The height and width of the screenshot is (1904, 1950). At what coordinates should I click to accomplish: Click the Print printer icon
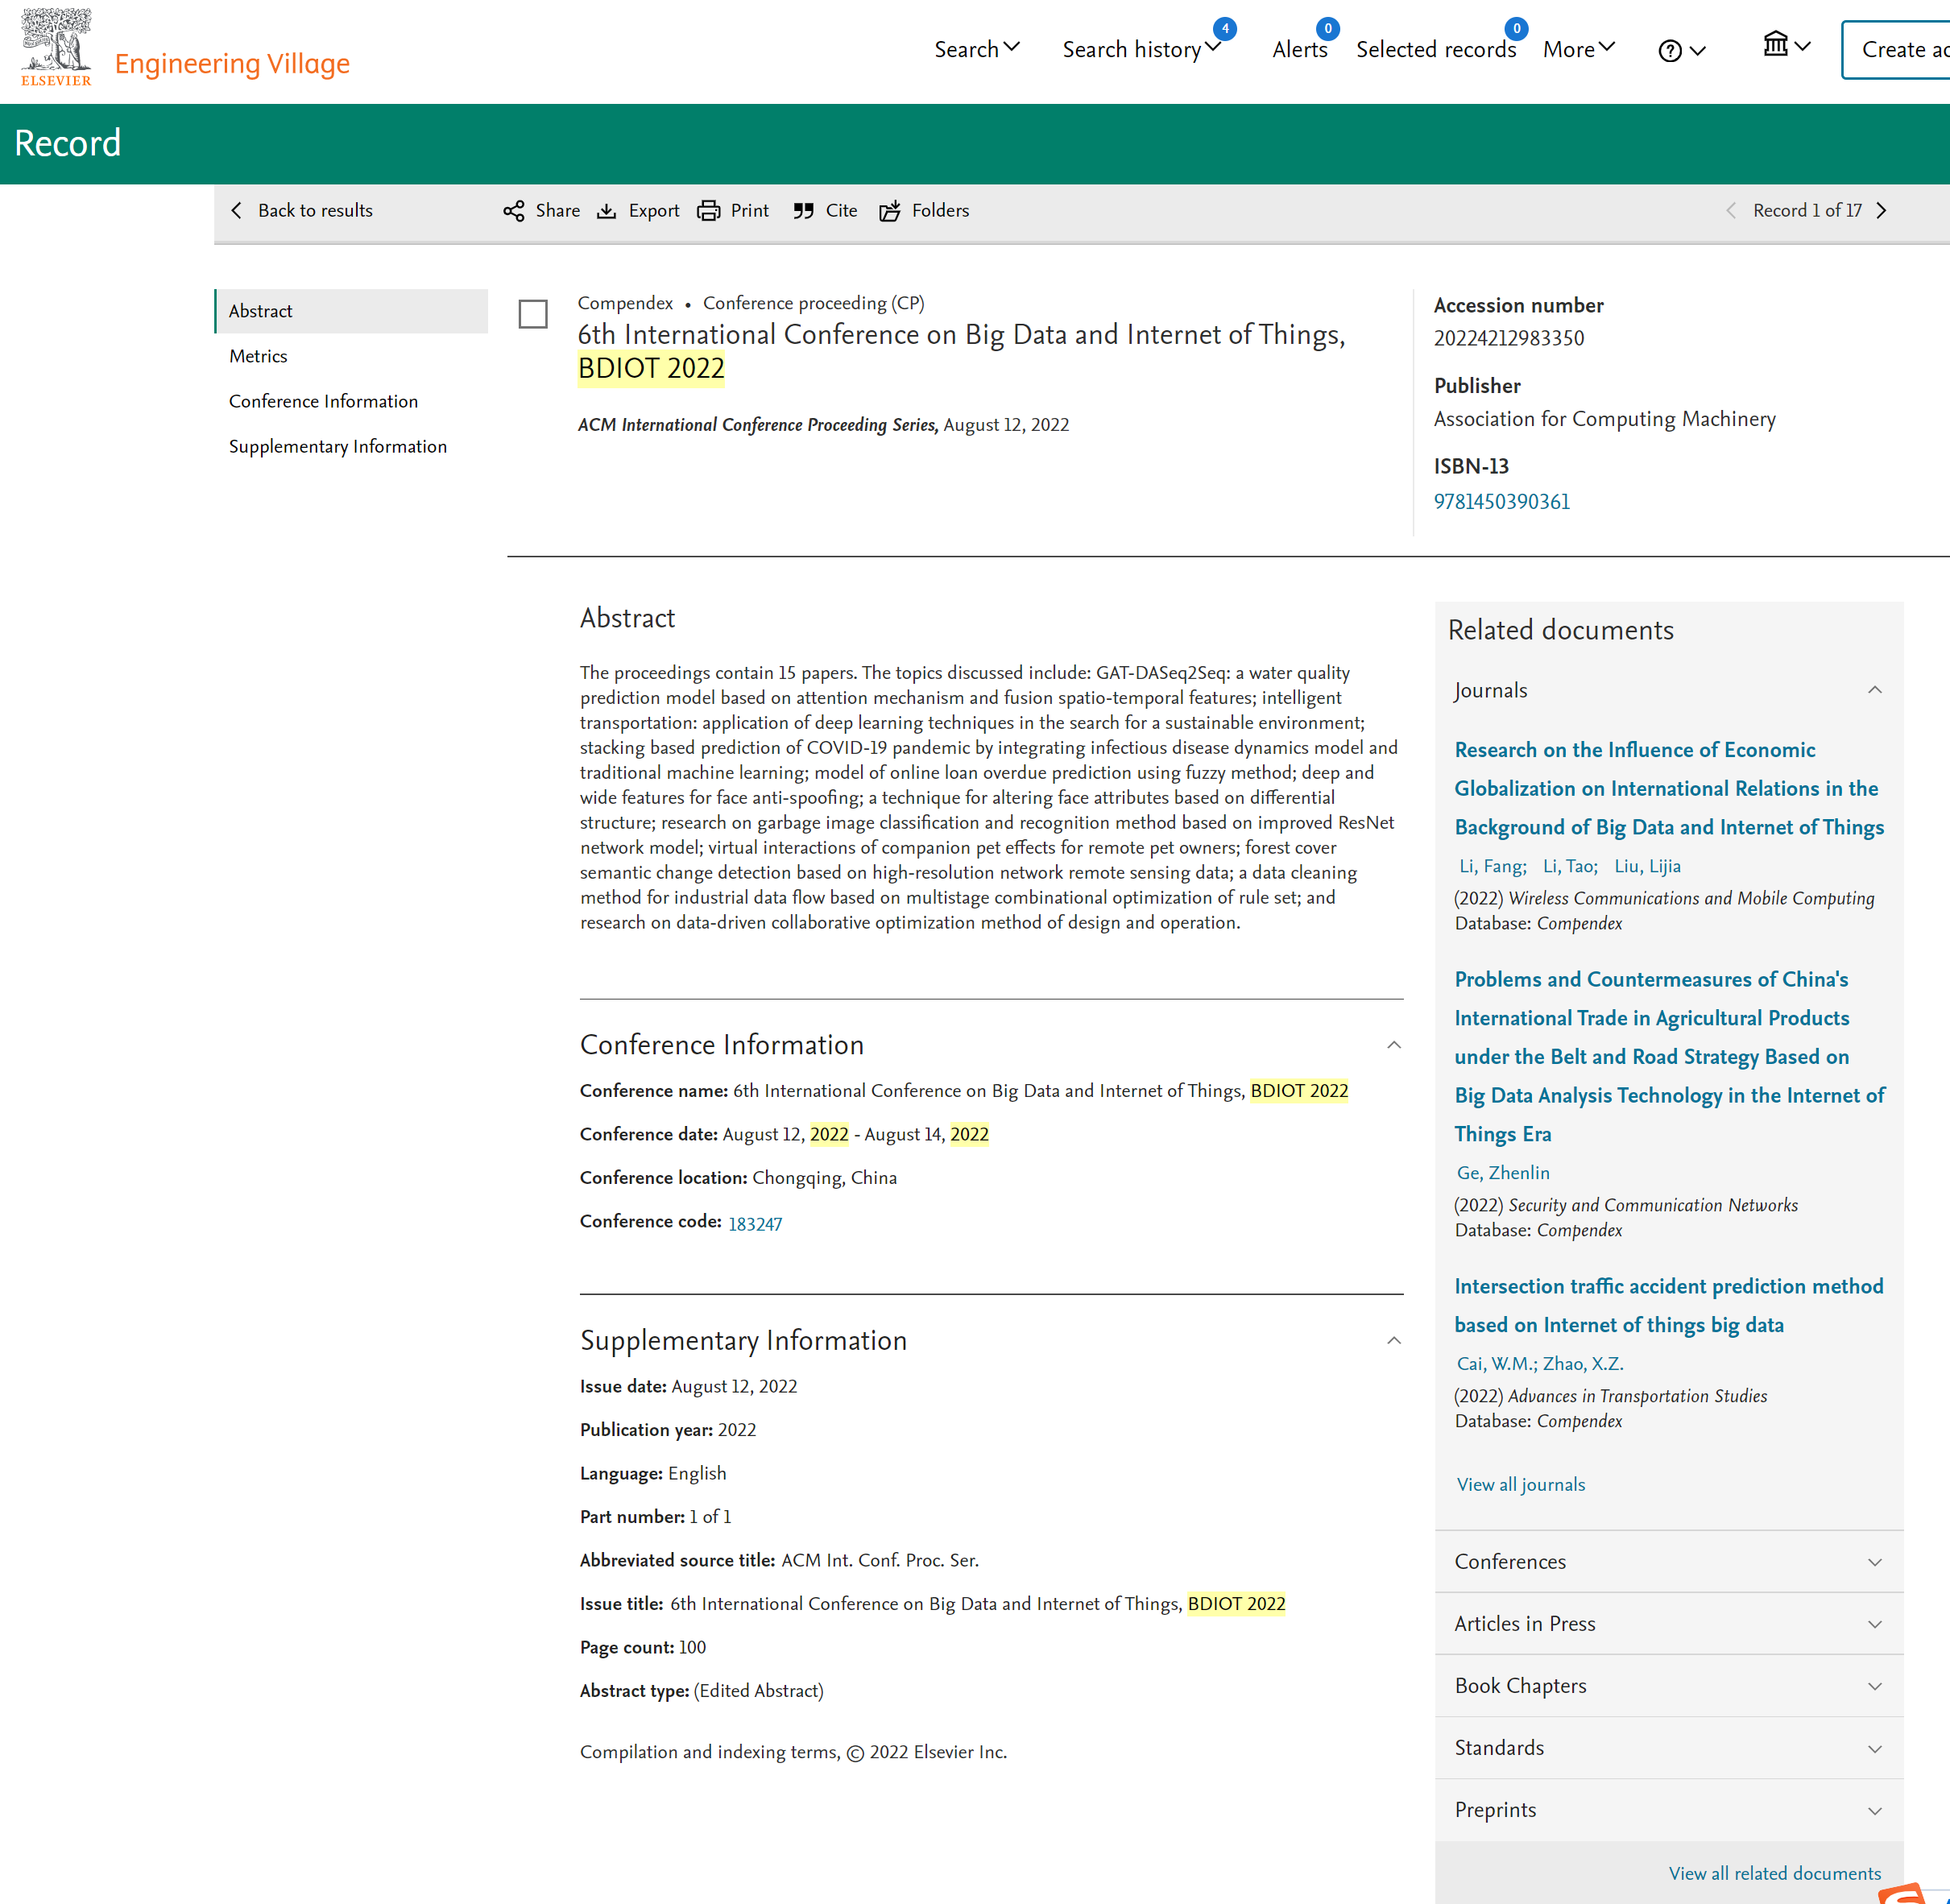coord(708,211)
